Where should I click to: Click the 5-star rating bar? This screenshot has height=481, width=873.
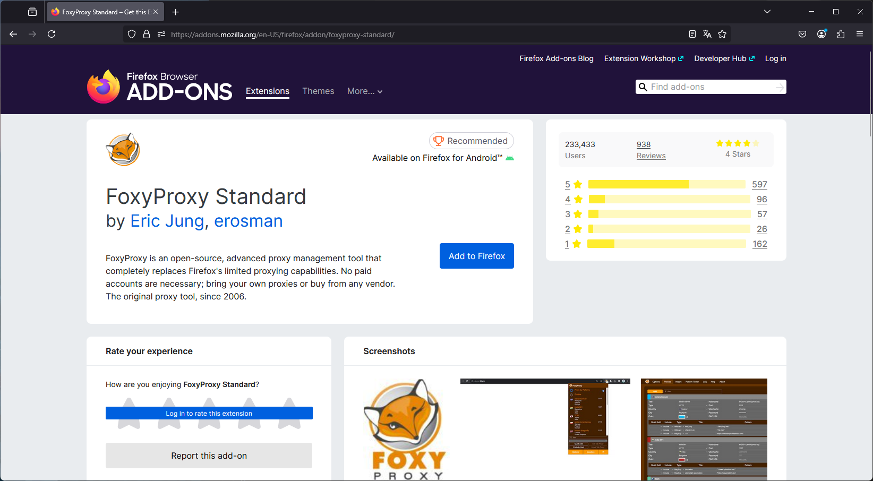[666, 184]
